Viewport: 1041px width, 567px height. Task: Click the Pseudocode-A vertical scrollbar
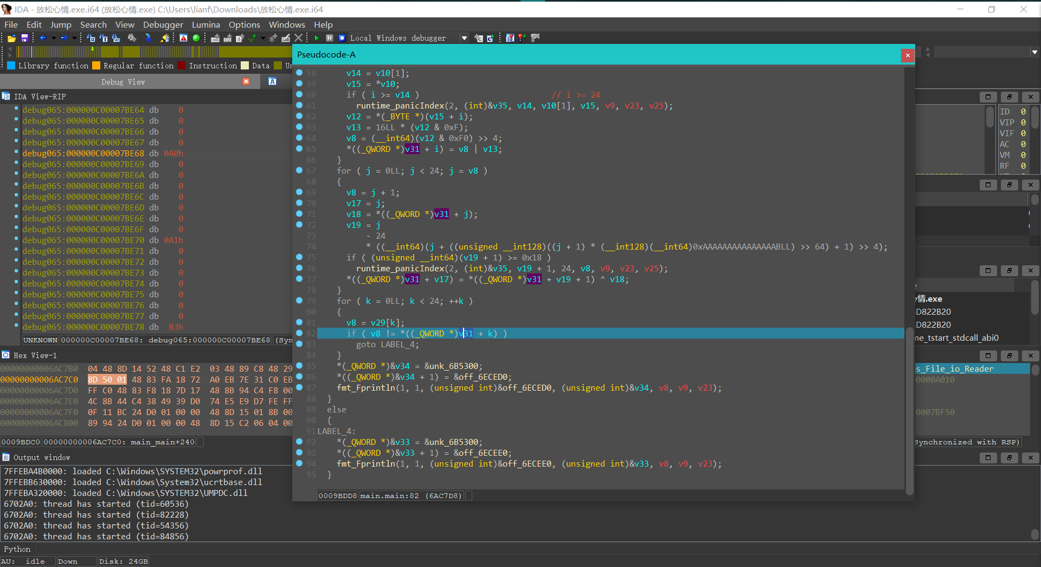click(909, 410)
